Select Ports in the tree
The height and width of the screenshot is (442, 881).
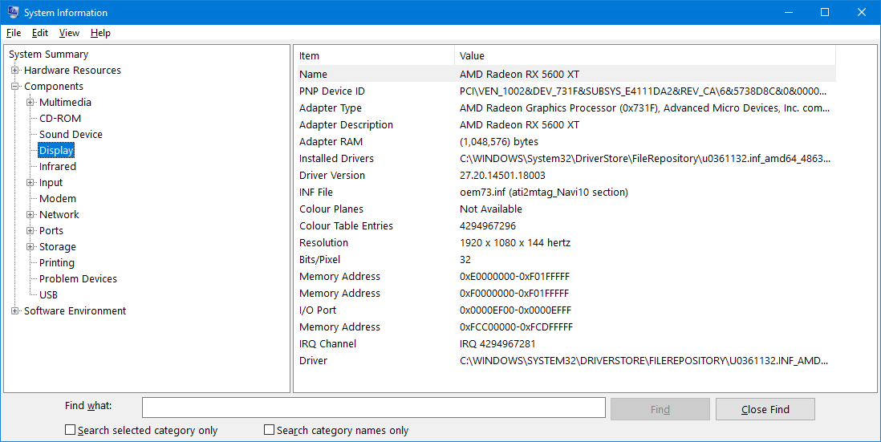pyautogui.click(x=51, y=230)
